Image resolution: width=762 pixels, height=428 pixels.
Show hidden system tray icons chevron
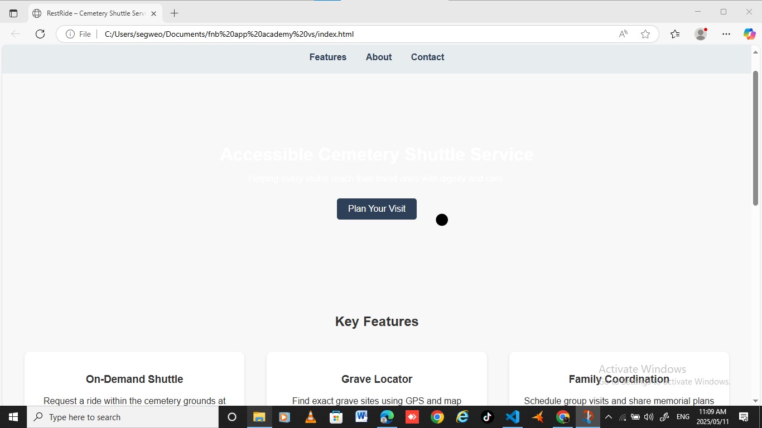pos(609,417)
